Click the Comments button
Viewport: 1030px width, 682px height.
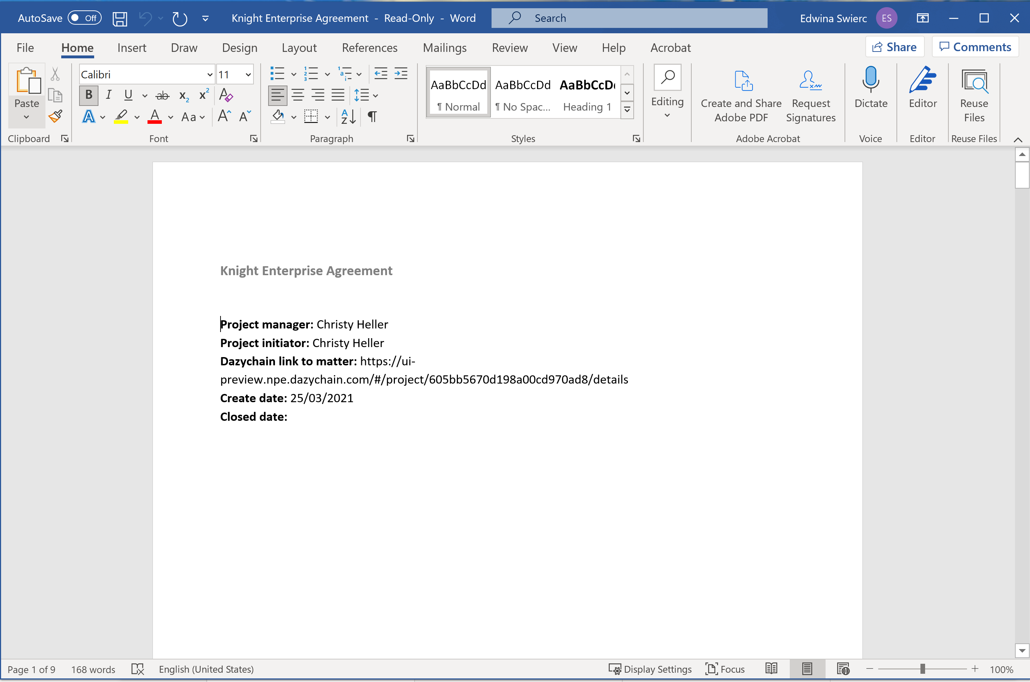click(x=975, y=47)
